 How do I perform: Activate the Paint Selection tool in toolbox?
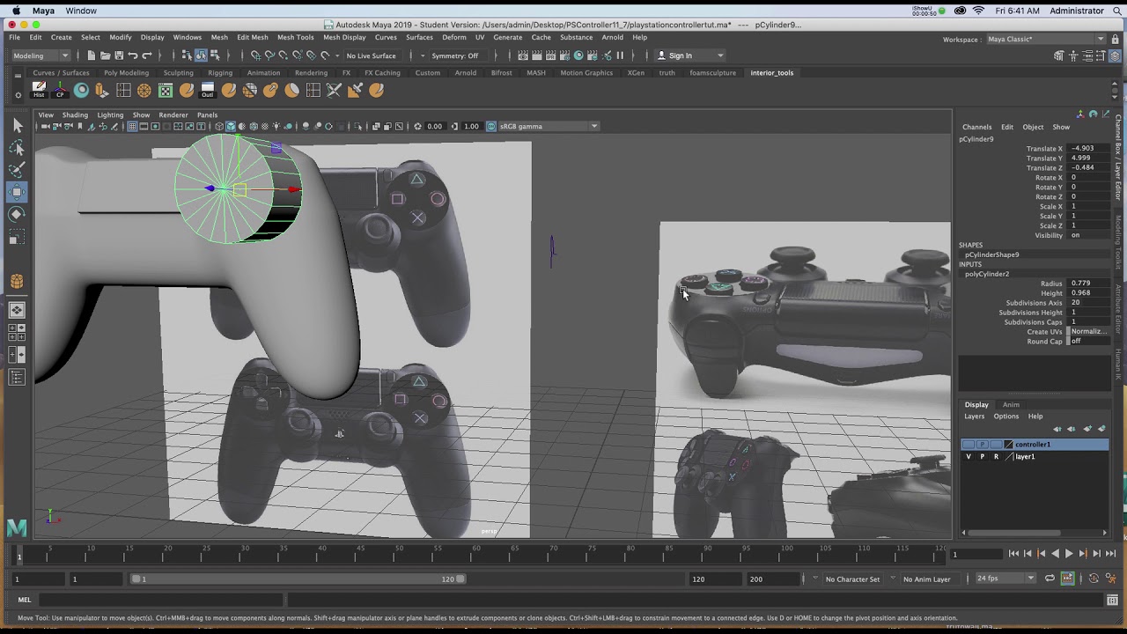click(x=17, y=169)
